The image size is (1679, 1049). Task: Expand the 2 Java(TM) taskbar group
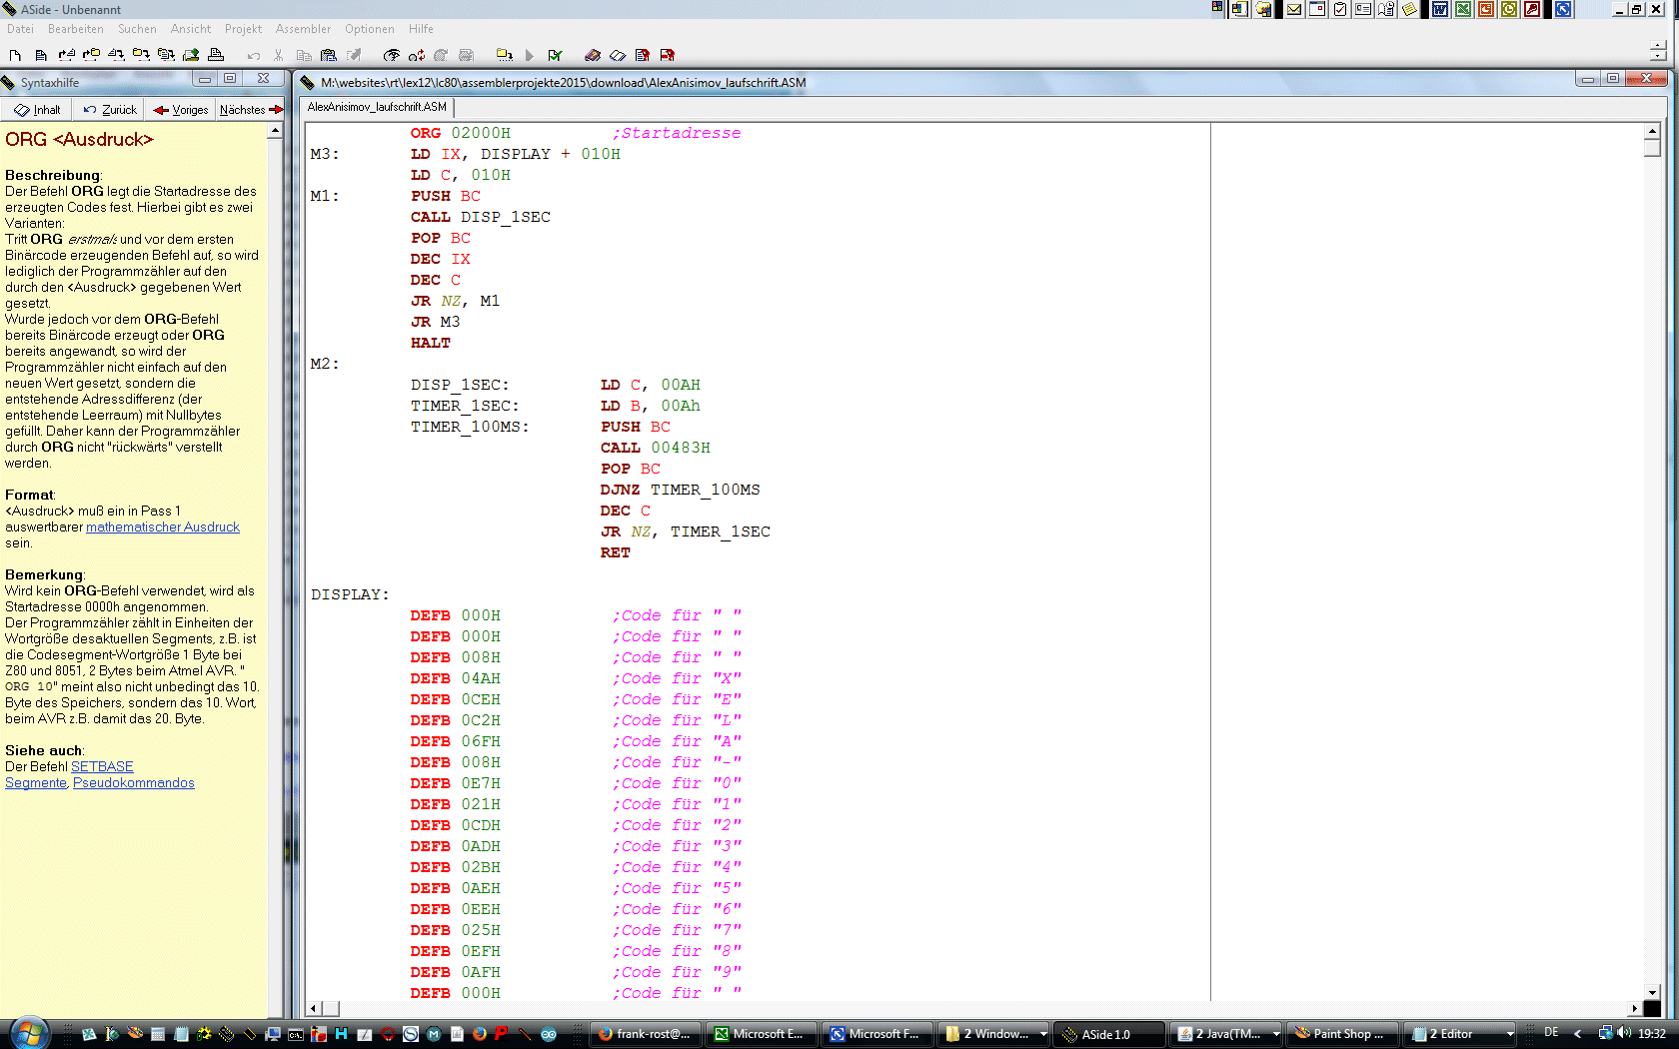1276,1034
